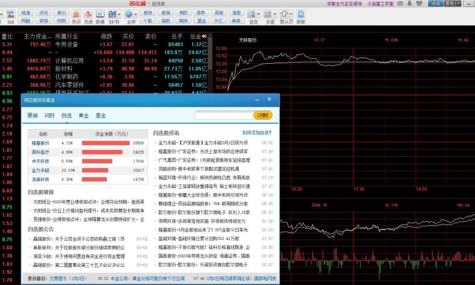The height and width of the screenshot is (285, 475).
Task: Open the 交易提示（3月2日） link in footer
Action: (68, 278)
